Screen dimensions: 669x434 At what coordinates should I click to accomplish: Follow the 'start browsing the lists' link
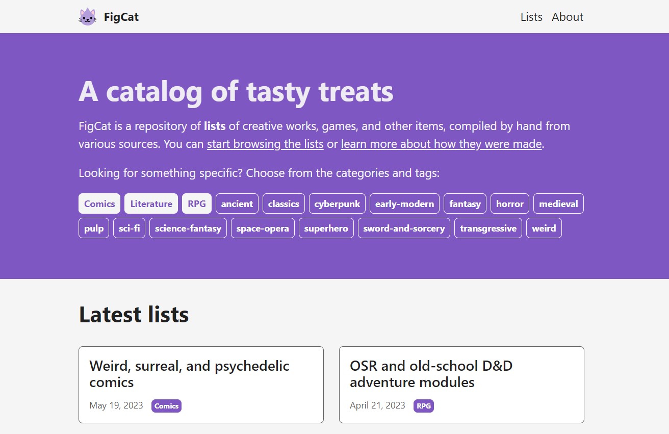[265, 144]
